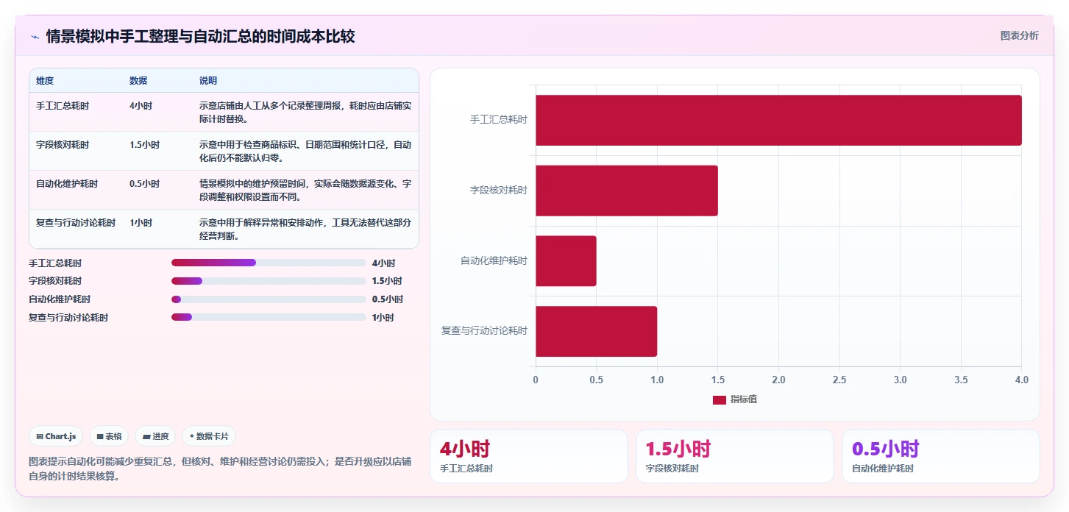The image size is (1069, 512).
Task: Click the 图表分析 label in the header
Action: tap(1019, 35)
